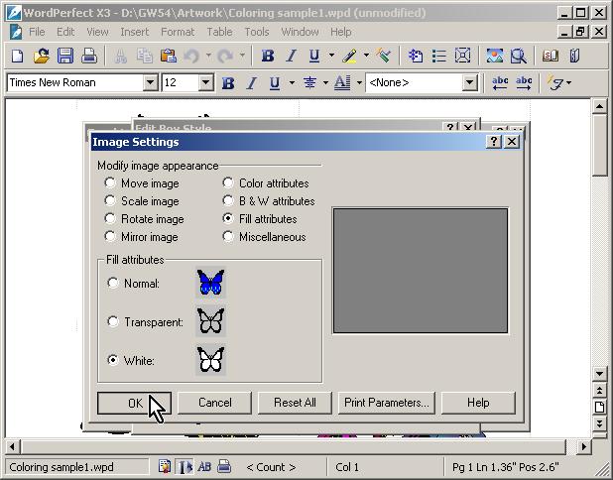Open the justification dropdown arrow
This screenshot has width=613, height=480.
click(325, 83)
